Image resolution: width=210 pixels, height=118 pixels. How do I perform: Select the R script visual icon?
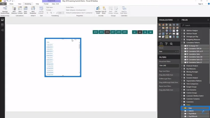[x=174, y=37]
